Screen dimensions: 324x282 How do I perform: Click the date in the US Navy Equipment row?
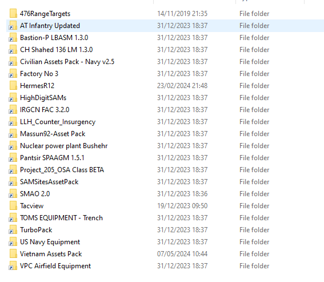click(182, 241)
